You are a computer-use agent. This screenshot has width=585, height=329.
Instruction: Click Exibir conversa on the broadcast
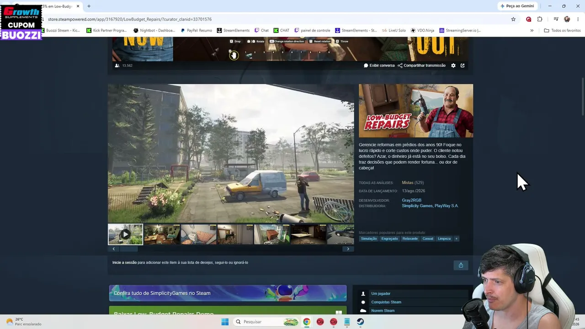379,65
